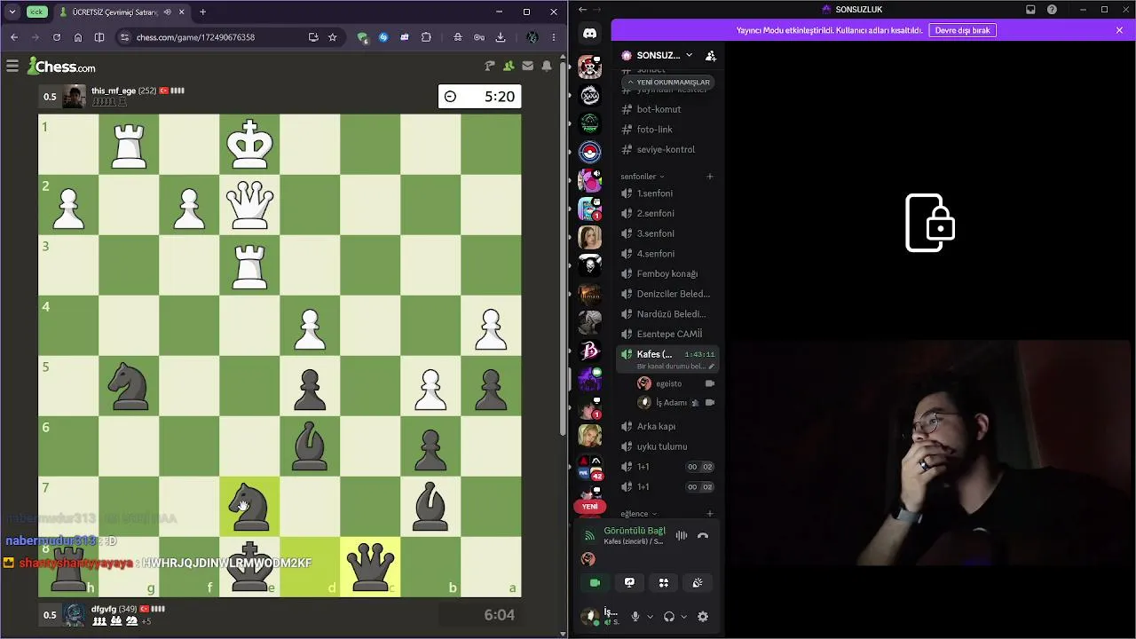Screen dimensions: 1136x639
Task: Open the seviye-kontrol text channel
Action: click(667, 149)
